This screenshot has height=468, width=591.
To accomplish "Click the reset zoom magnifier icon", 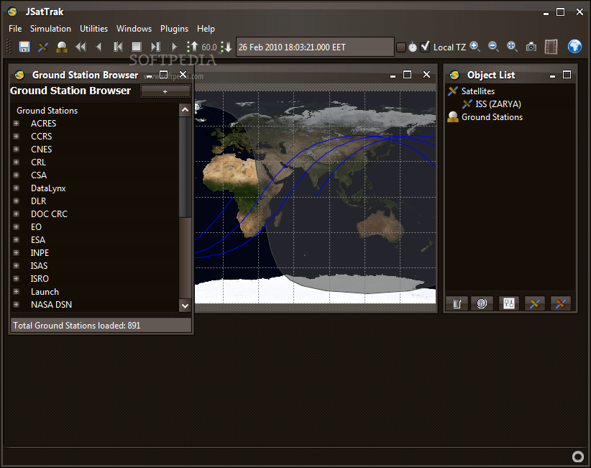I will click(512, 47).
